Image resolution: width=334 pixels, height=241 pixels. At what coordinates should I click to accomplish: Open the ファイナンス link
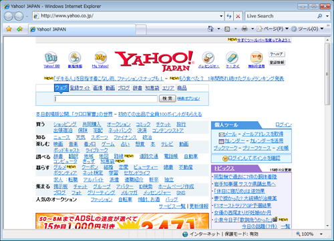click(x=125, y=137)
